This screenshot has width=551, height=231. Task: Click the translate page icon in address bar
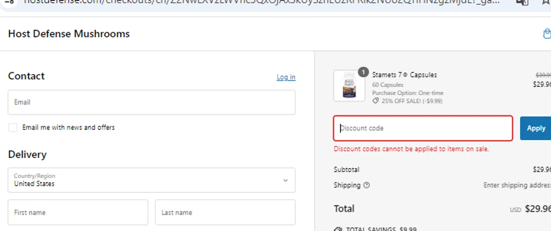point(522,2)
